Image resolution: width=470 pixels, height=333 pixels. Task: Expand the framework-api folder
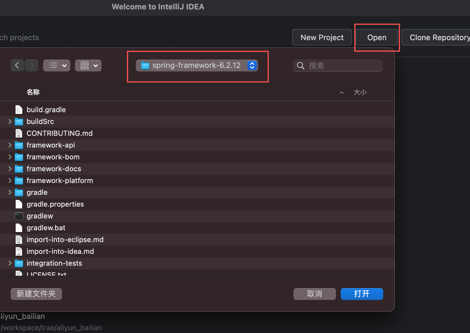click(x=10, y=145)
